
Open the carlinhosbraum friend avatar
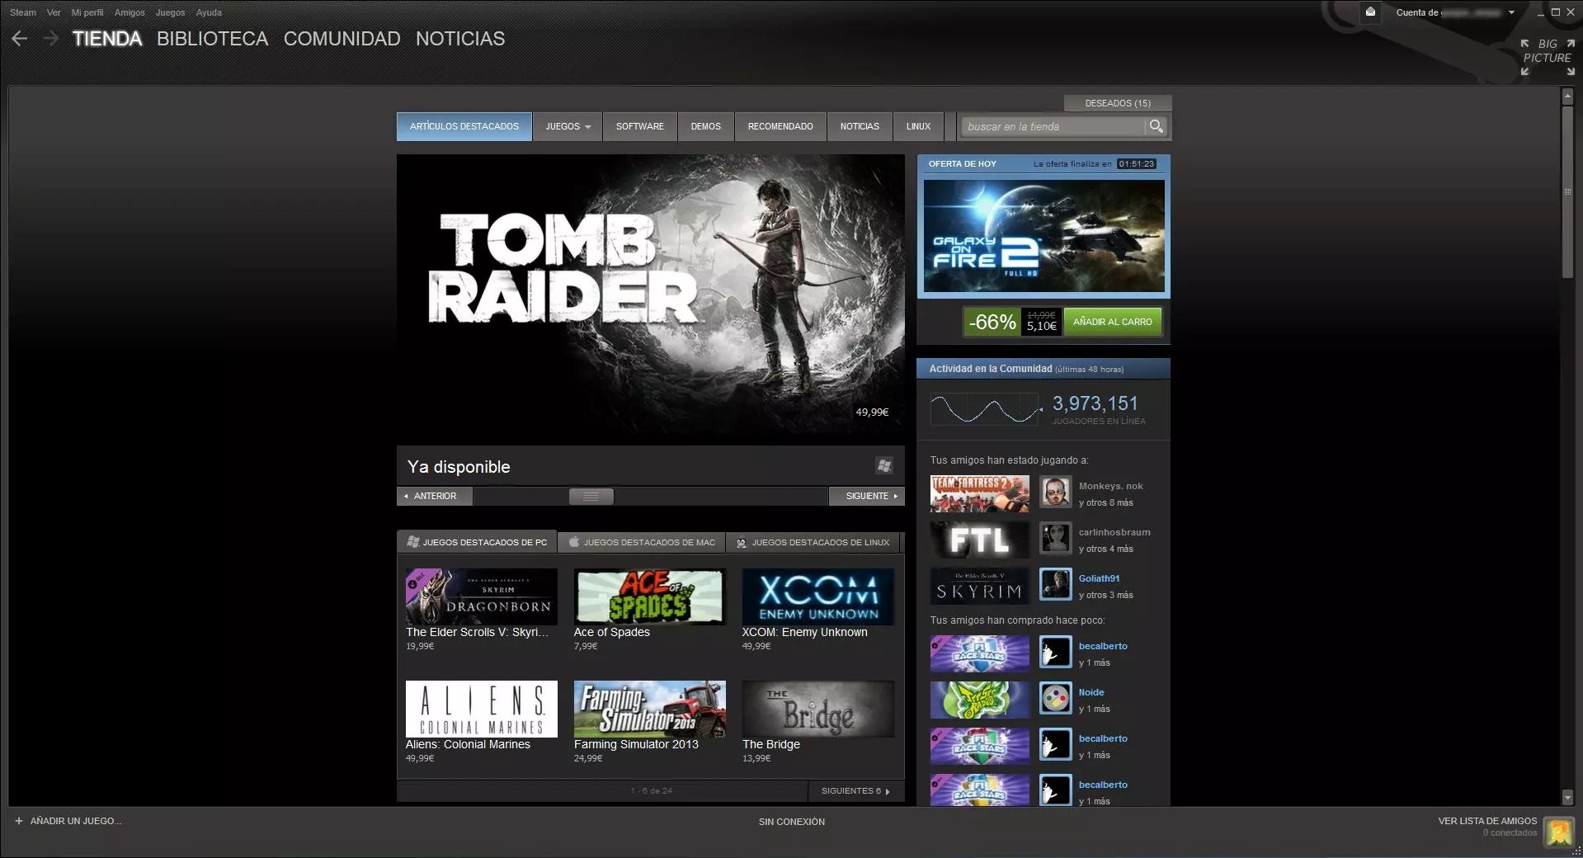click(x=1055, y=540)
